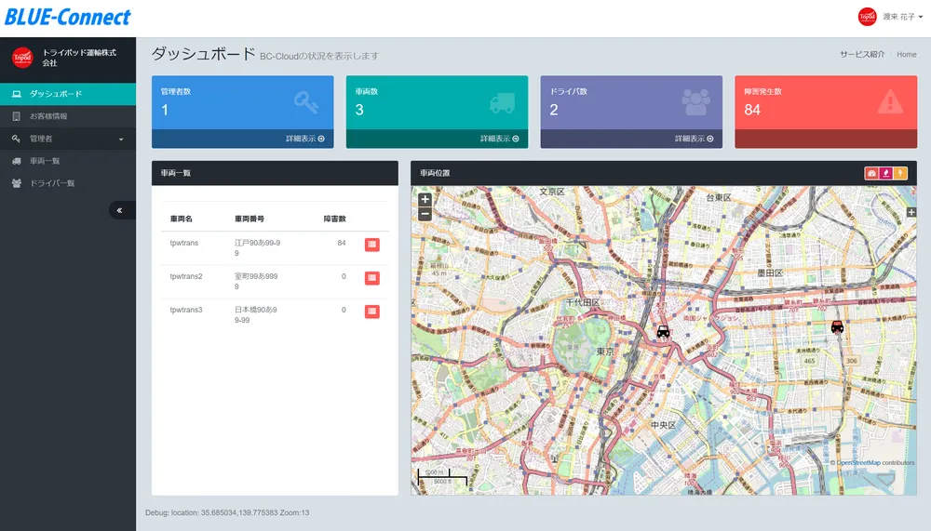The image size is (931, 531).
Task: Select the tpwtrans2 vehicle name
Action: [186, 276]
